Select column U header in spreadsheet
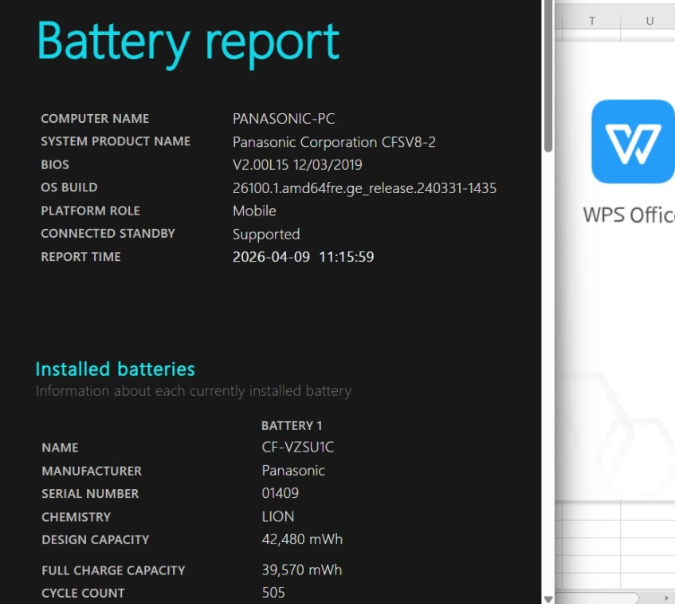 [649, 21]
